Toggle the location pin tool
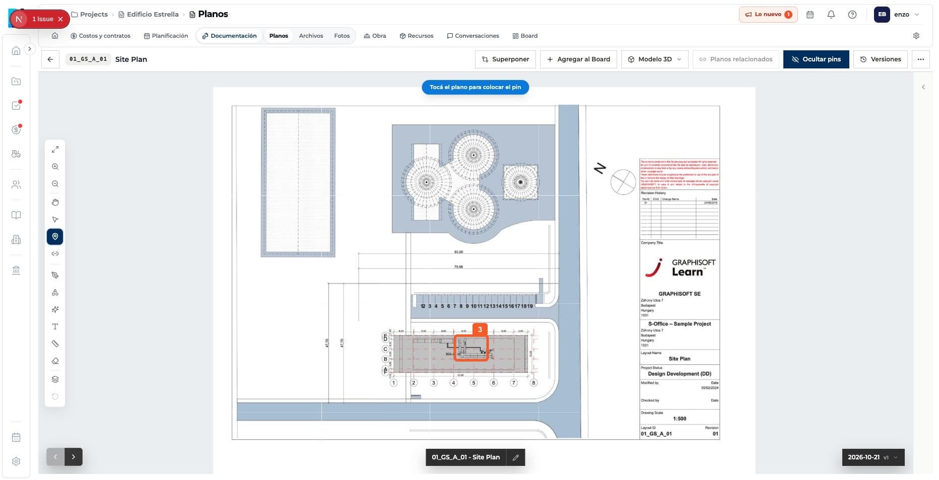The image size is (939, 480). point(55,236)
